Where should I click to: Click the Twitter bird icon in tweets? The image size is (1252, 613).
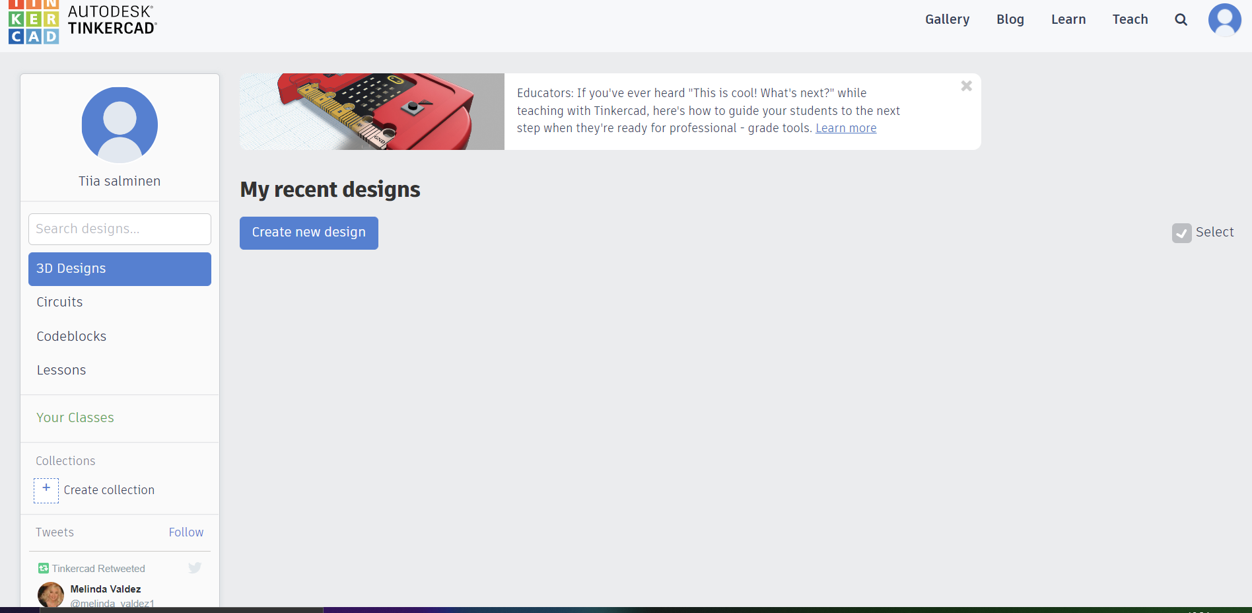[x=195, y=567]
